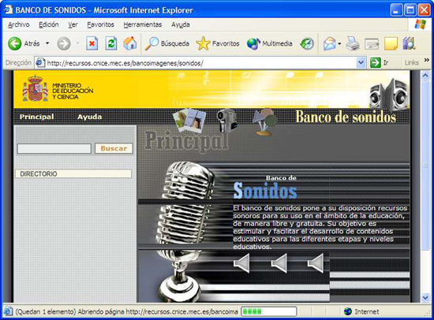
Task: Click the Internet Explorer title bar page icon
Action: coord(8,9)
